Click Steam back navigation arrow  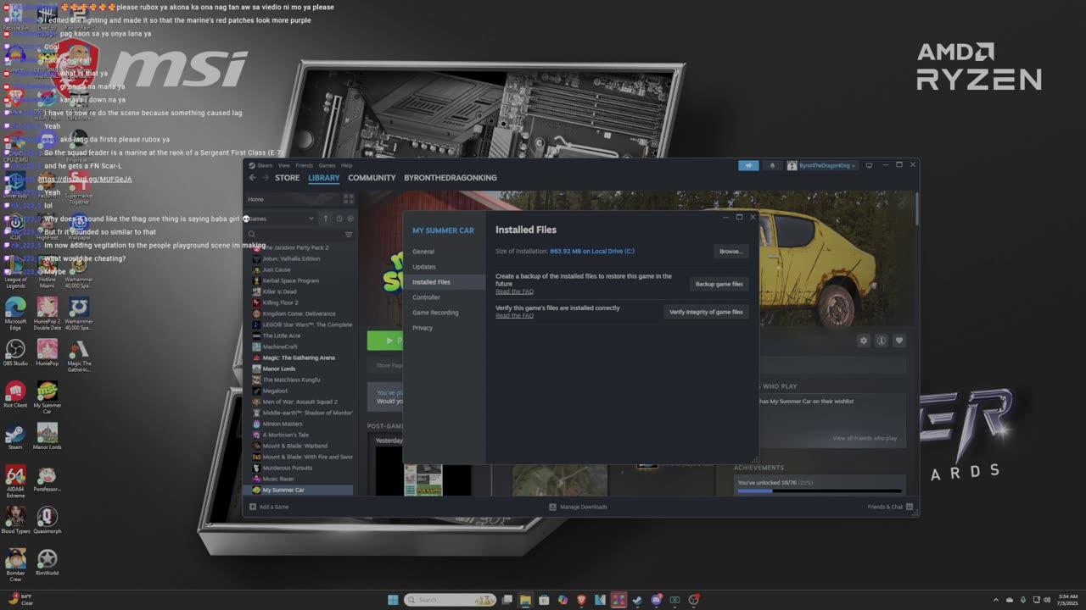coord(252,178)
